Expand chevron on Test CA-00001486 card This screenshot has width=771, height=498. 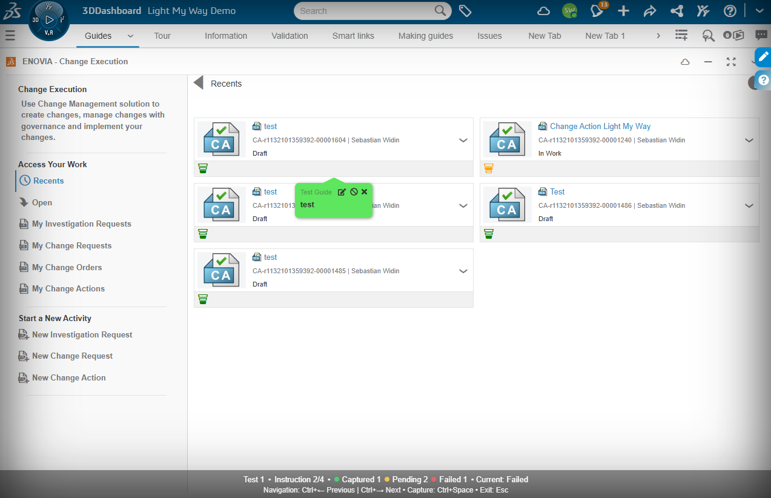click(749, 205)
